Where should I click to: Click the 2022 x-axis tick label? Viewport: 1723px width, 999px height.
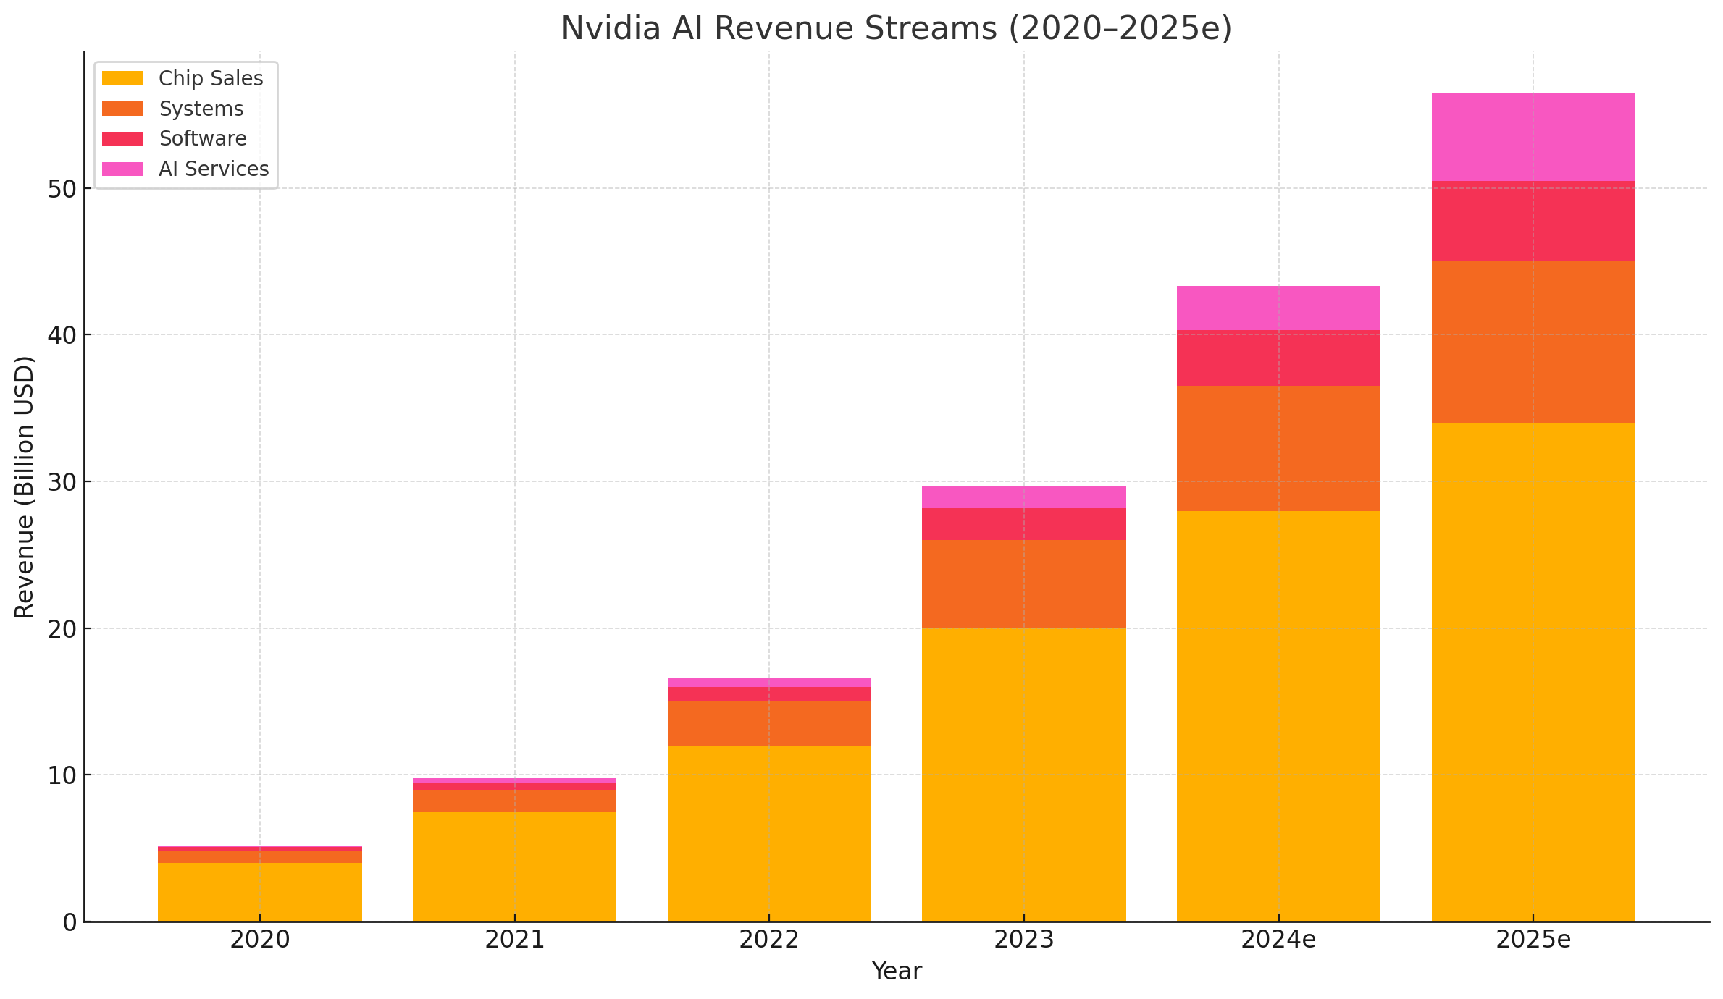coord(769,940)
